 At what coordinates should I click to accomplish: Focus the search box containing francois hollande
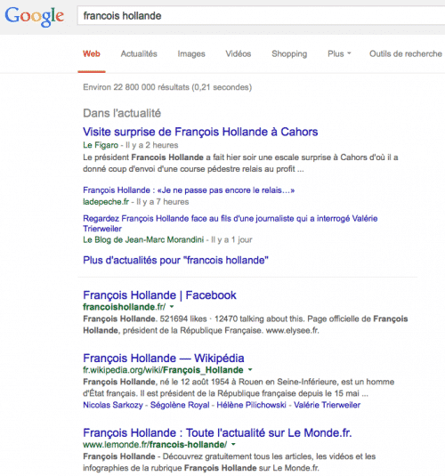[x=262, y=15]
